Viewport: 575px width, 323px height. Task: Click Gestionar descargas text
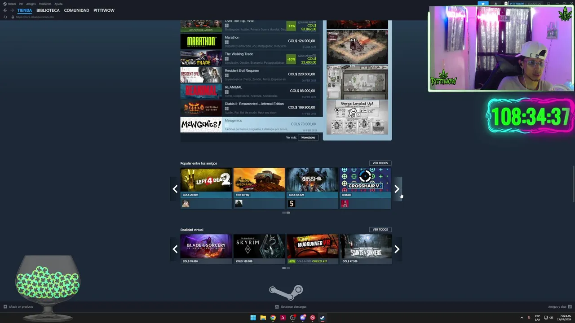point(294,307)
